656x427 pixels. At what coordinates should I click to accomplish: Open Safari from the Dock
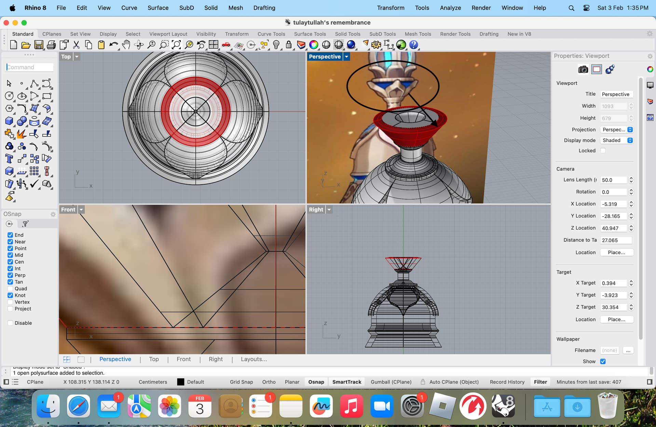[x=78, y=406]
